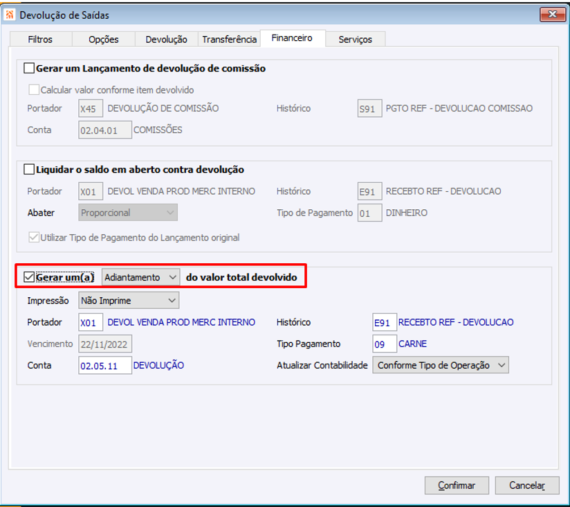Viewport: 570px width, 507px height.
Task: Click the Tipo de Pagamento 01 field
Action: [x=369, y=213]
